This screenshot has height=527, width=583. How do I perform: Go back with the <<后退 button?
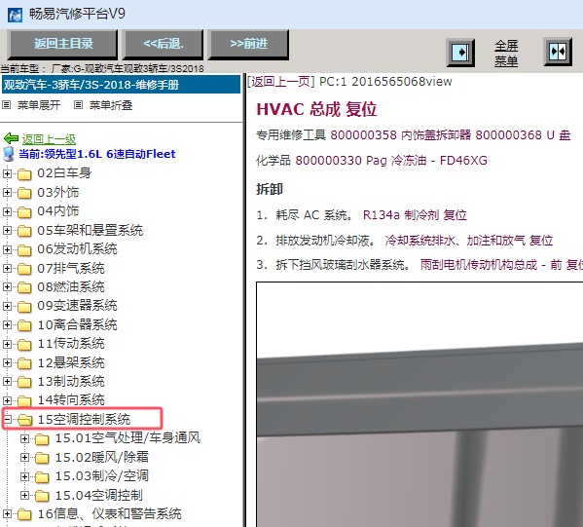point(164,44)
